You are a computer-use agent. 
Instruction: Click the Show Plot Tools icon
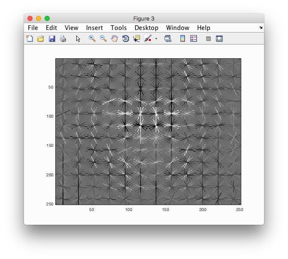click(219, 39)
